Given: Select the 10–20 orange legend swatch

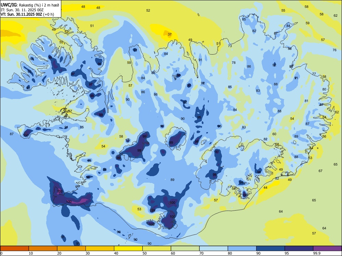Looking at the screenshot, I should click(x=43, y=248).
